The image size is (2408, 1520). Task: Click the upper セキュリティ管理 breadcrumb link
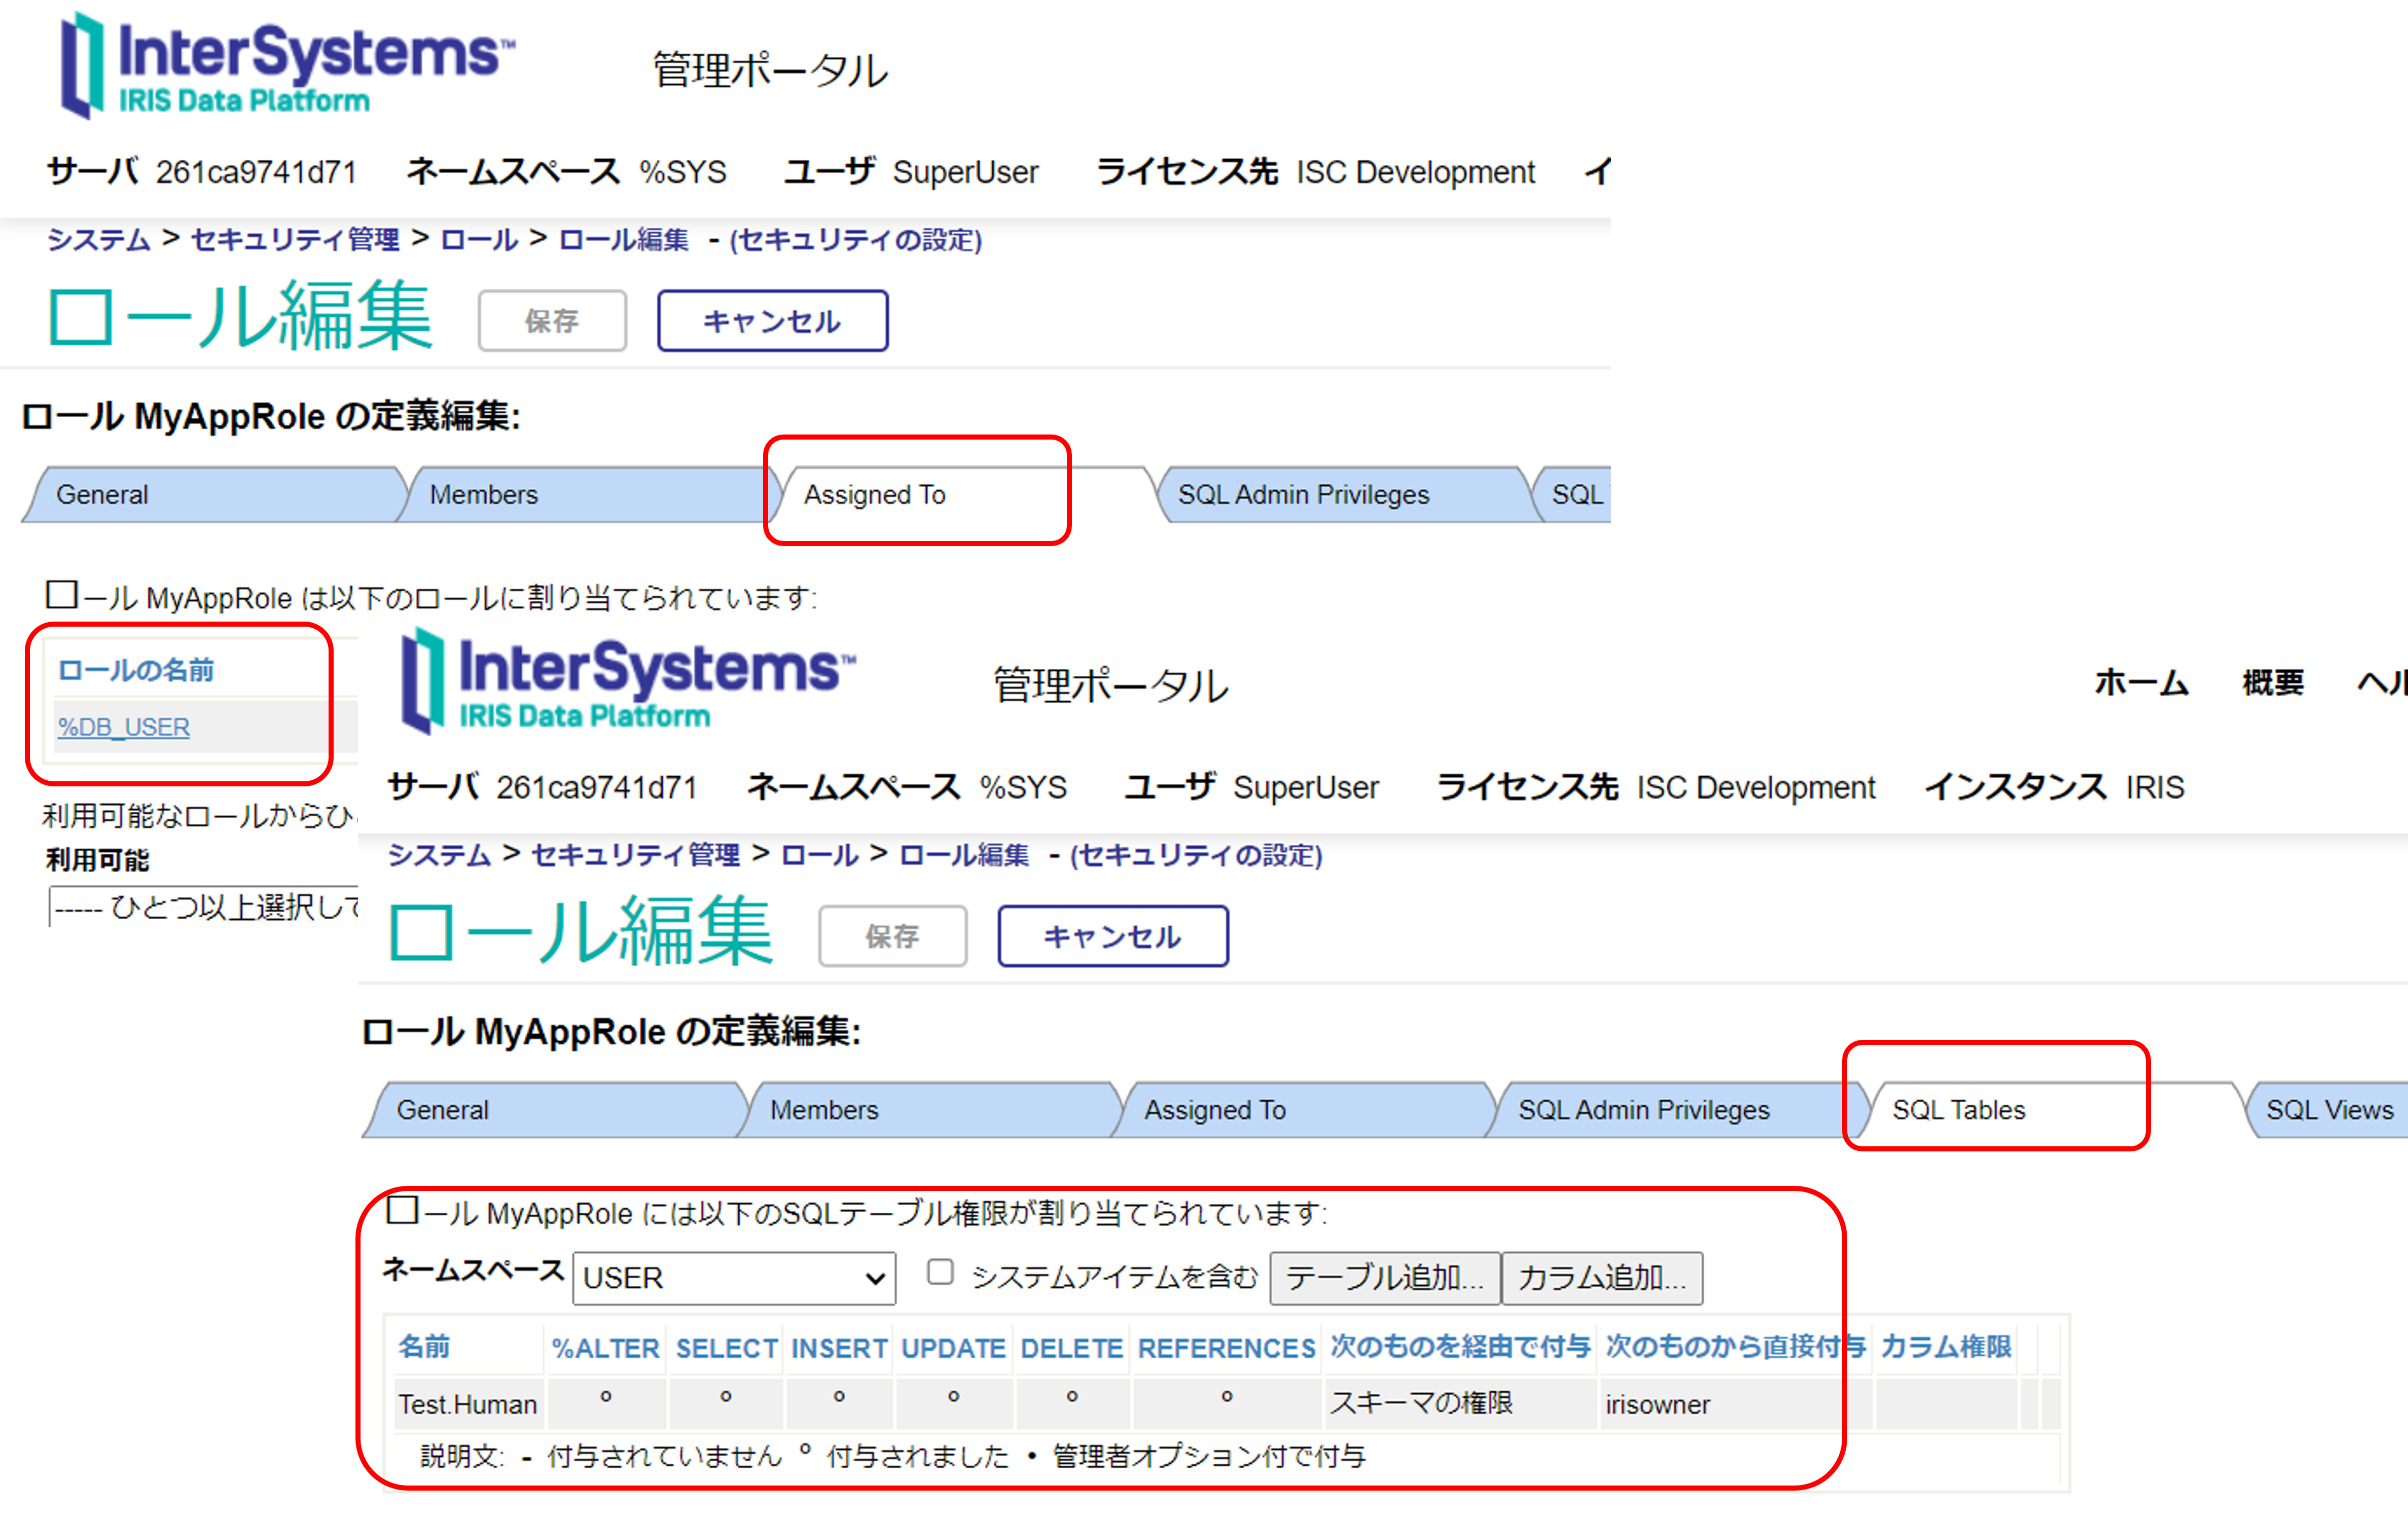pos(295,240)
